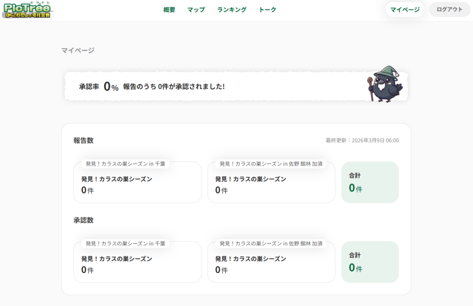Click the 報告数 section heading
This screenshot has height=306, width=473.
coord(84,140)
